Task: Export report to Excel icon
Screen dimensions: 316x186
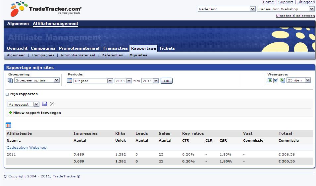Action: [x=282, y=80]
